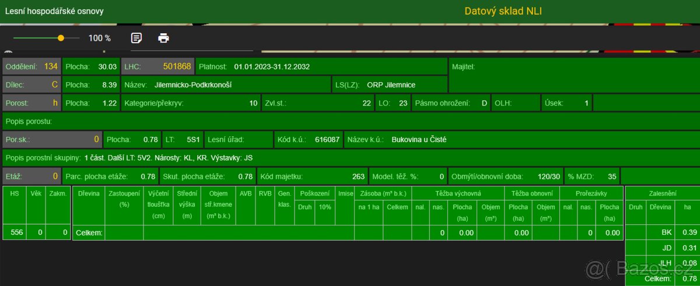The height and width of the screenshot is (286, 700).
Task: Select the Porost field showing h
Action: [32, 103]
